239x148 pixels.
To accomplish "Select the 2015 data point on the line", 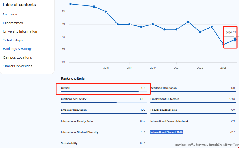I will [x=106, y=12].
